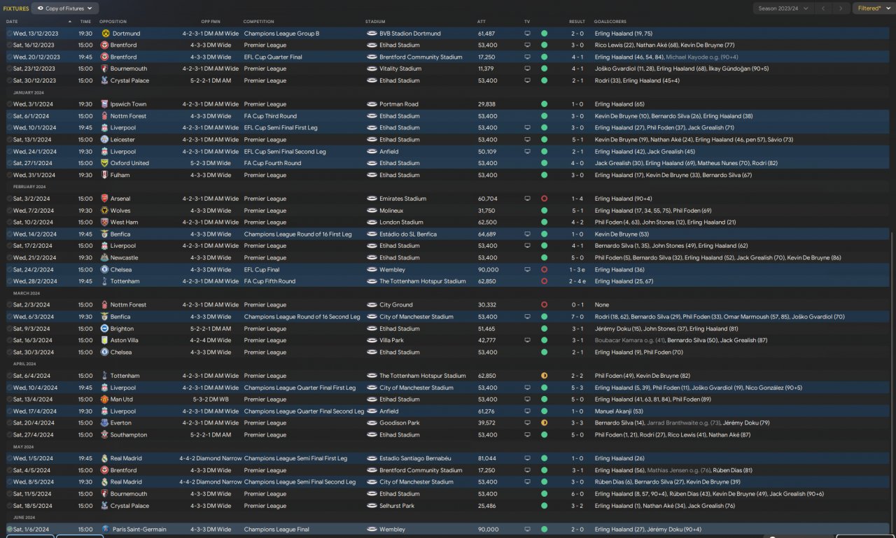Click the stadium icon beside Selhurst Park

(x=372, y=506)
